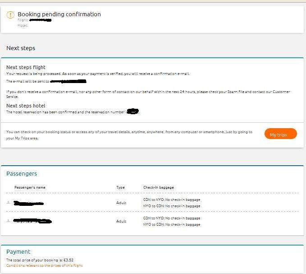Click first passenger's GDN to NYO baggage line

pyautogui.click(x=172, y=200)
